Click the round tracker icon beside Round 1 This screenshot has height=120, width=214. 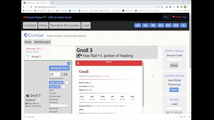[x=28, y=56]
